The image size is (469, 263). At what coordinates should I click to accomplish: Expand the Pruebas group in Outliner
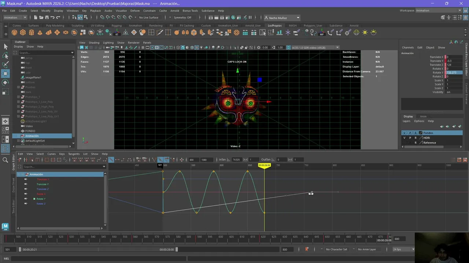[x=18, y=87]
